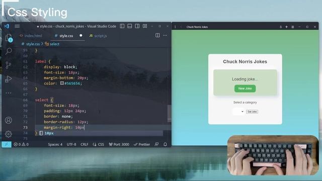Open errors and warnings in status bar
Image resolution: width=322 pixels, height=181 pixels.
point(21,144)
